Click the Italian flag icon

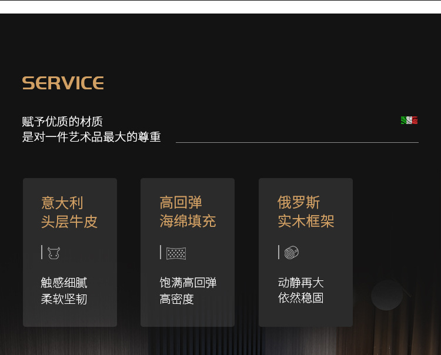[x=409, y=120]
